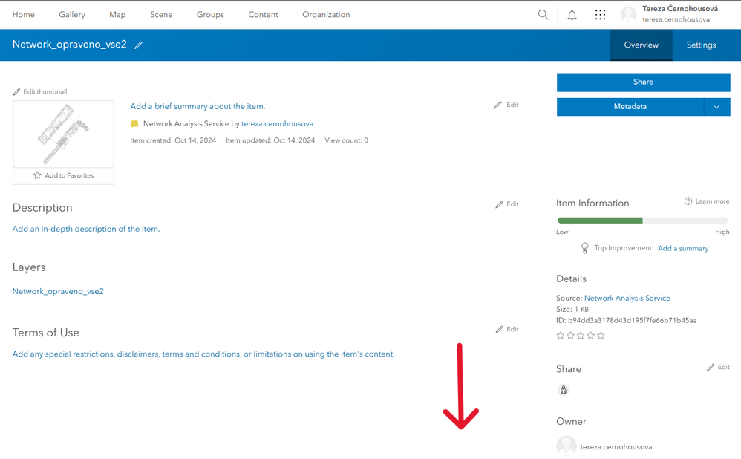Edit the Terms of Use section
This screenshot has height=459, width=741.
coord(506,330)
